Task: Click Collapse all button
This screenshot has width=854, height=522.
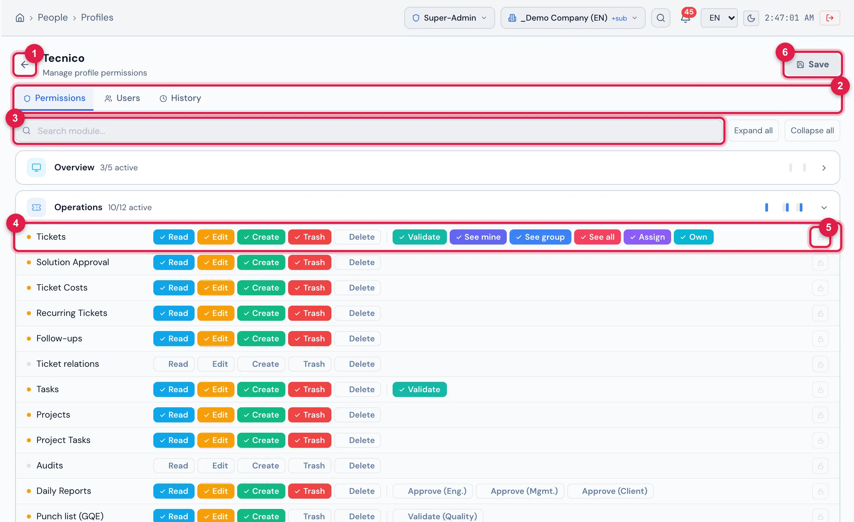Action: click(x=812, y=131)
